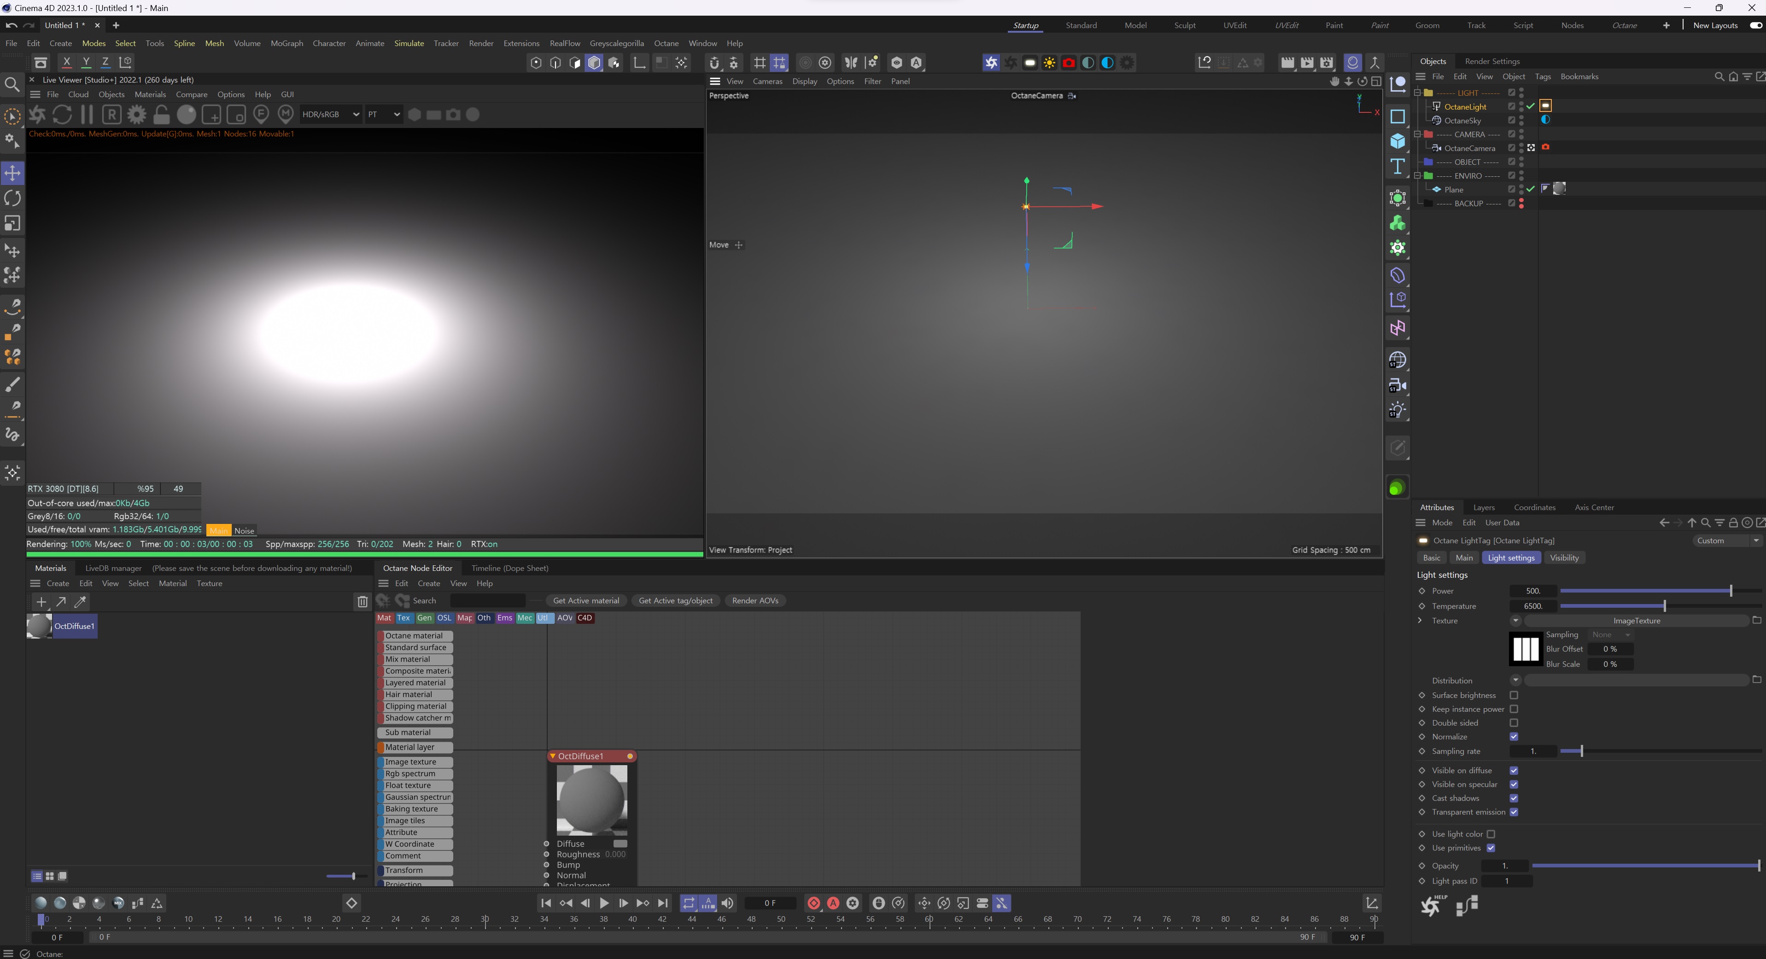The image size is (1766, 959).
Task: Adjust the Opacity slider
Action: coord(1646,866)
